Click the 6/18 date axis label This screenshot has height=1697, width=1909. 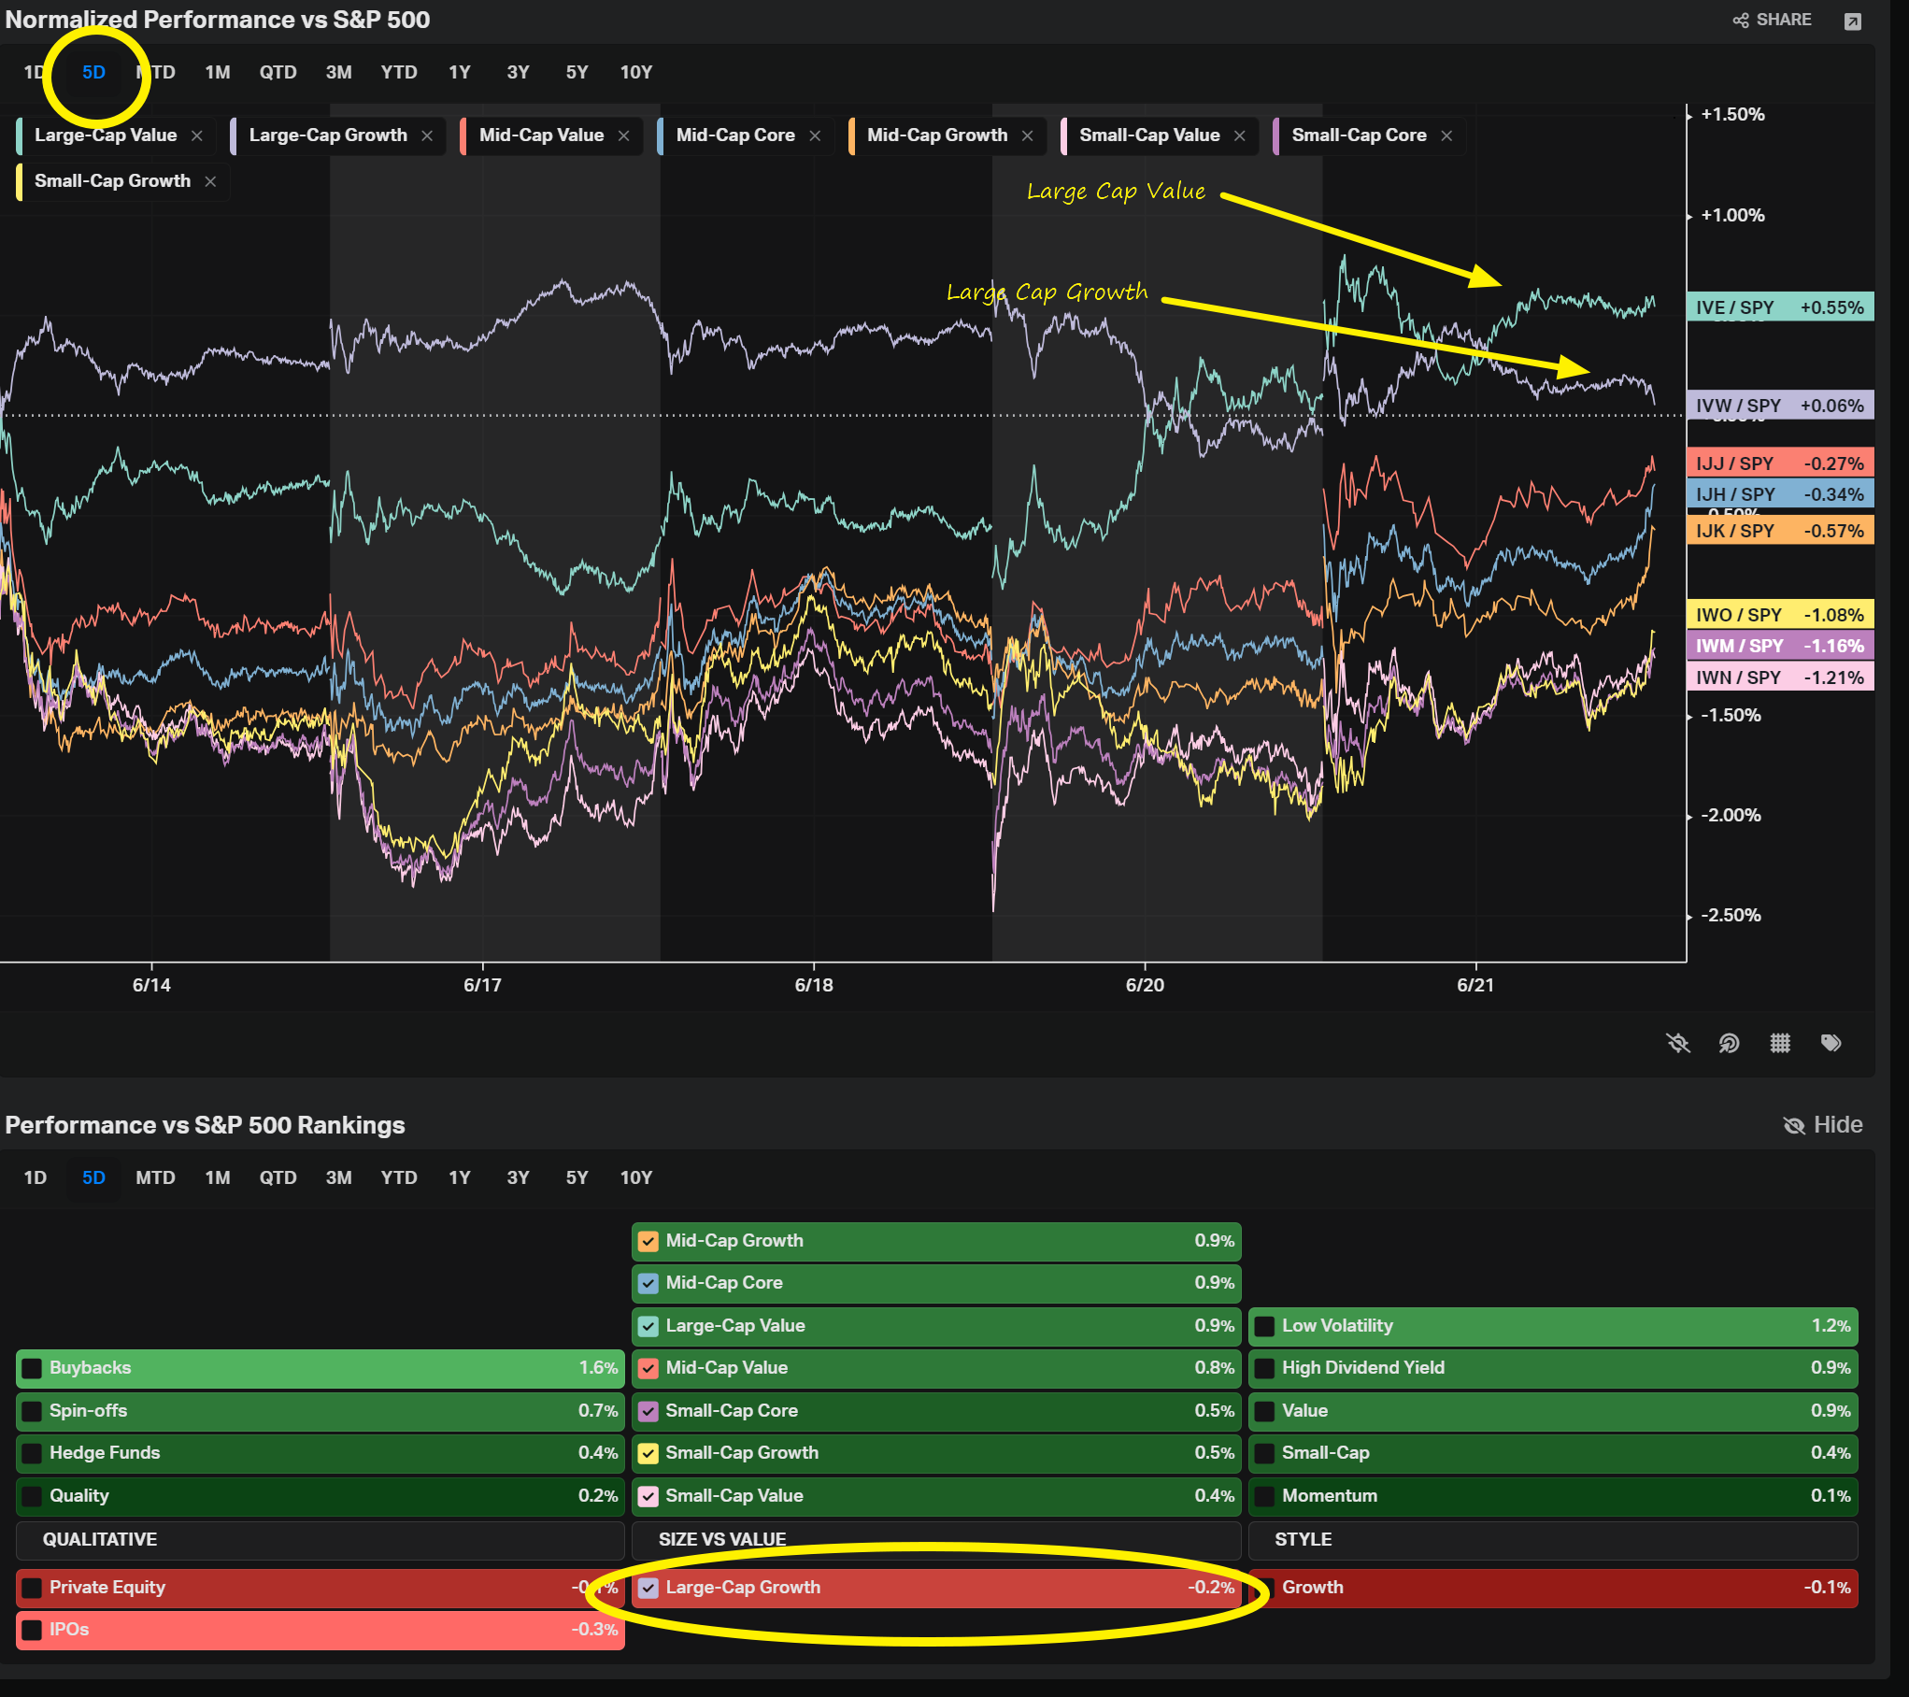point(814,985)
